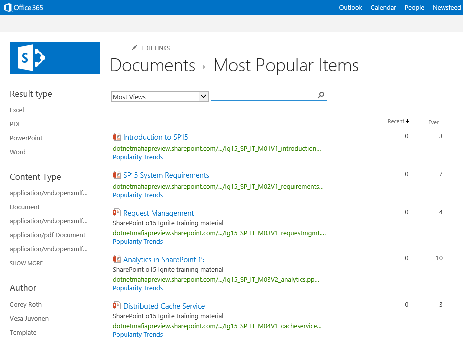Filter by Document content type
Screen dimensions: 463x340
click(x=25, y=207)
